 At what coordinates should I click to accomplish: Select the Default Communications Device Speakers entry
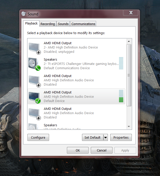76,64
